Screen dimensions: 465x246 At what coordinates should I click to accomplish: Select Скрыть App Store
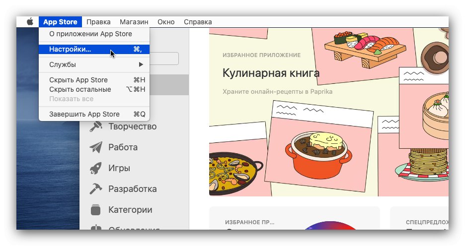click(94, 80)
